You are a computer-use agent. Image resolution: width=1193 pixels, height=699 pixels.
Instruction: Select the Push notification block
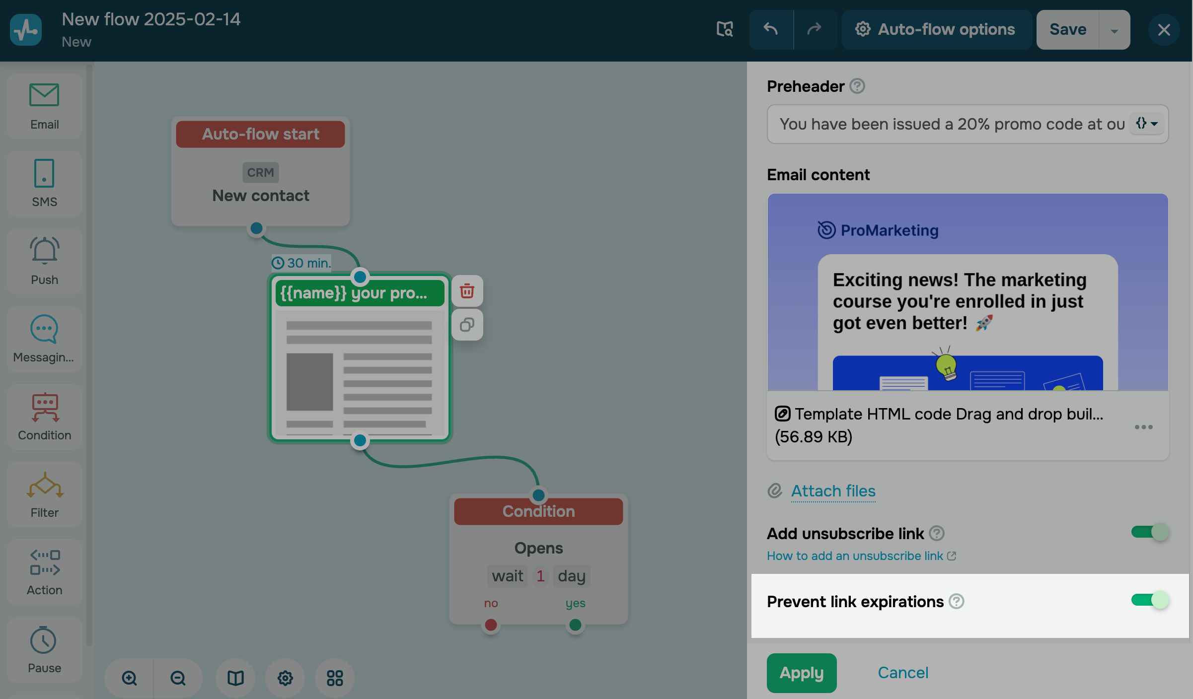[44, 261]
